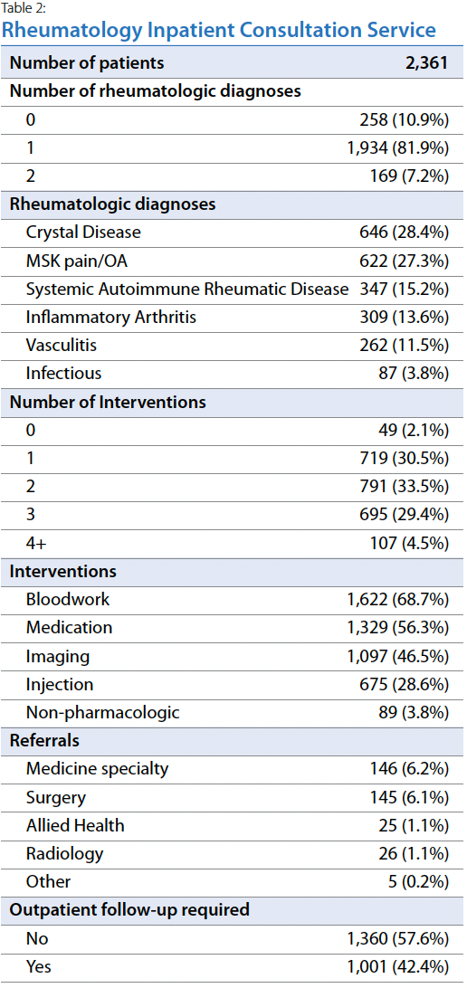Screen dimensions: 467x988
Task: Select the Allied Health referral row
Action: click(x=233, y=825)
